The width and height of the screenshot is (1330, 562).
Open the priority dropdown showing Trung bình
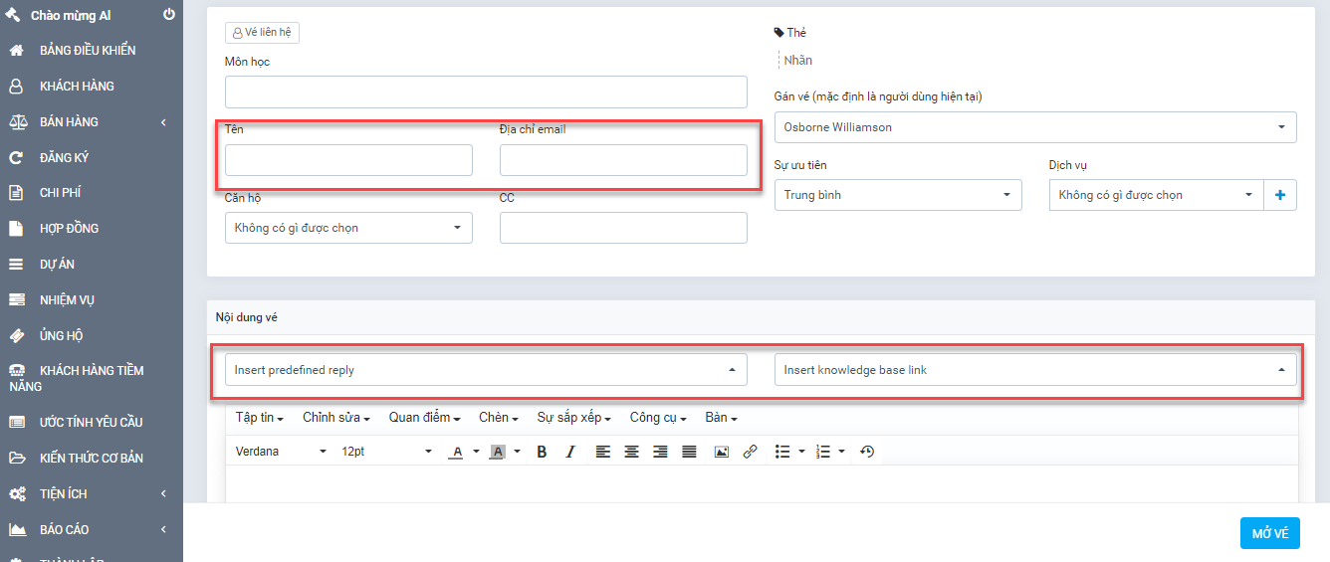[897, 195]
